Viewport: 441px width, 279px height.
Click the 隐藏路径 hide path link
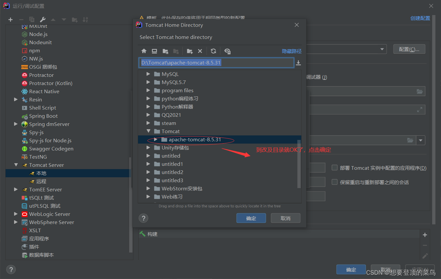[x=292, y=51]
